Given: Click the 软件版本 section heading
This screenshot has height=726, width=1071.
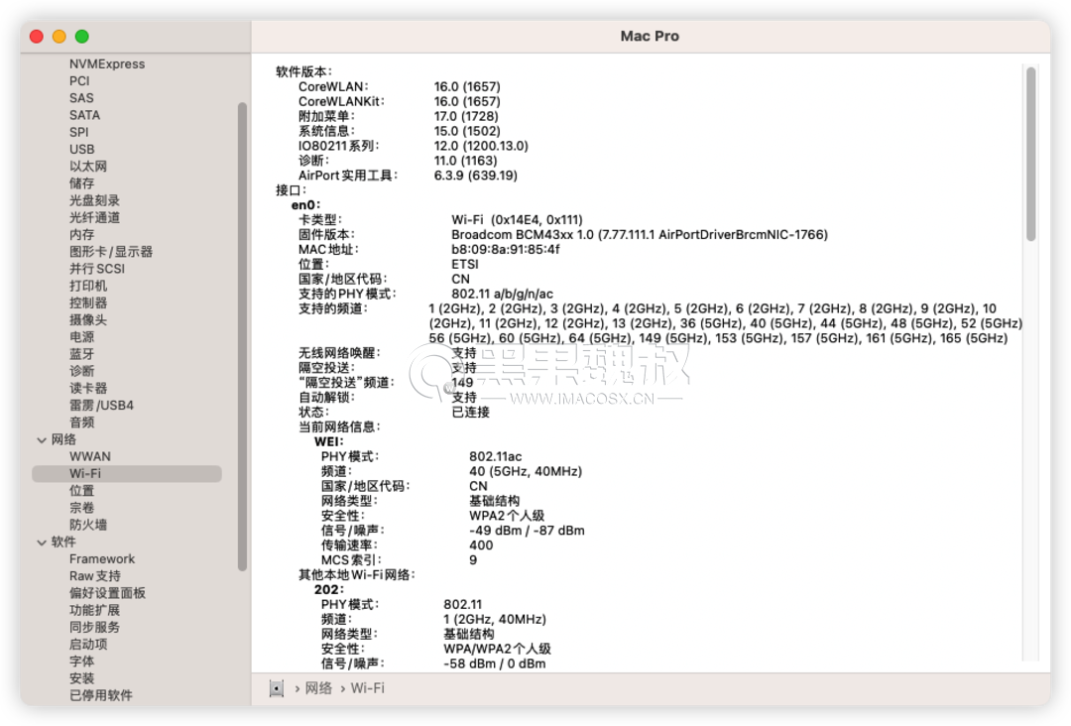Looking at the screenshot, I should coord(304,71).
